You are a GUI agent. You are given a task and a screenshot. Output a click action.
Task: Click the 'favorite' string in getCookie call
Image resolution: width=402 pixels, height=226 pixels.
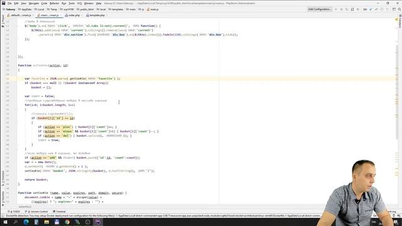106,78
